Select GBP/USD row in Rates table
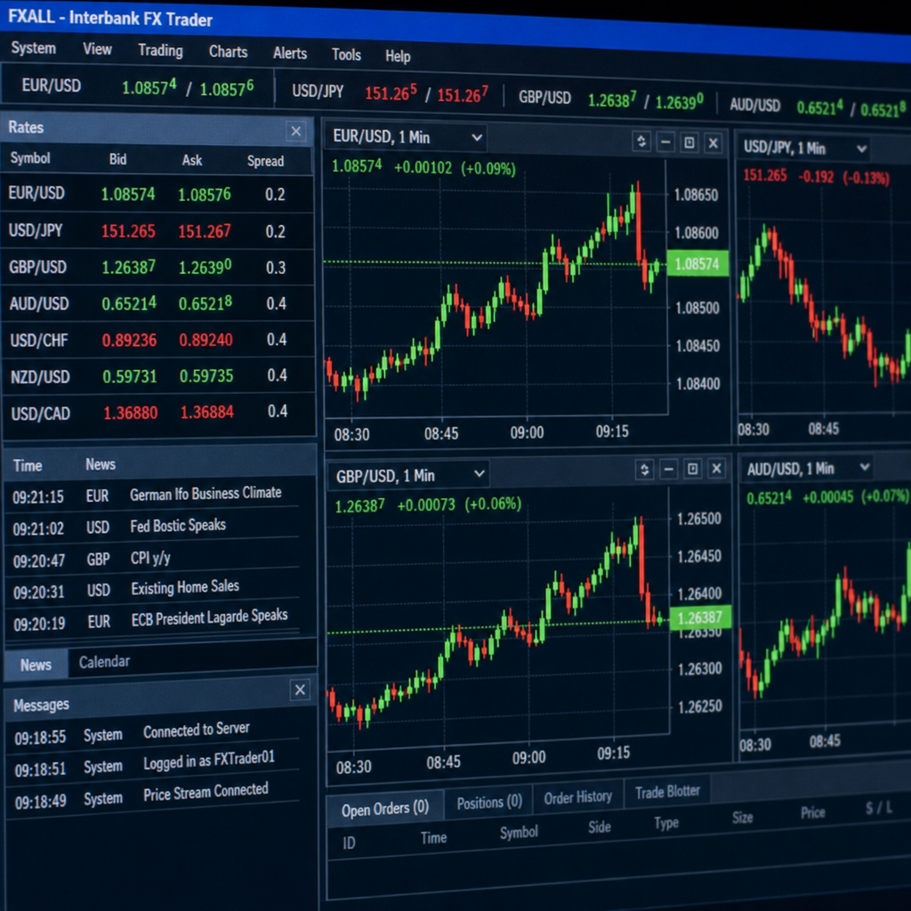This screenshot has height=911, width=911. (158, 267)
